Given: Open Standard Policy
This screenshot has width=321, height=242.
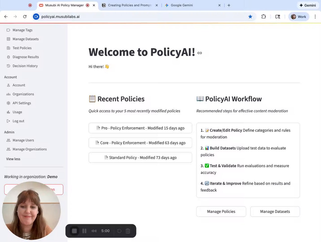Looking at the screenshot, I should tap(140, 157).
